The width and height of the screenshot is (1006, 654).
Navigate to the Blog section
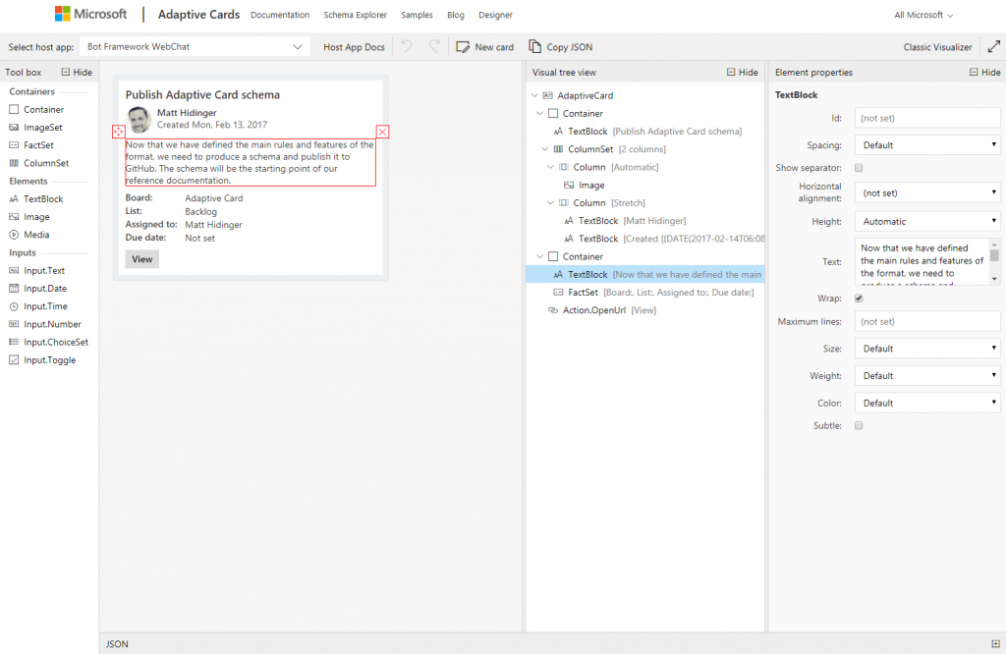pos(455,15)
